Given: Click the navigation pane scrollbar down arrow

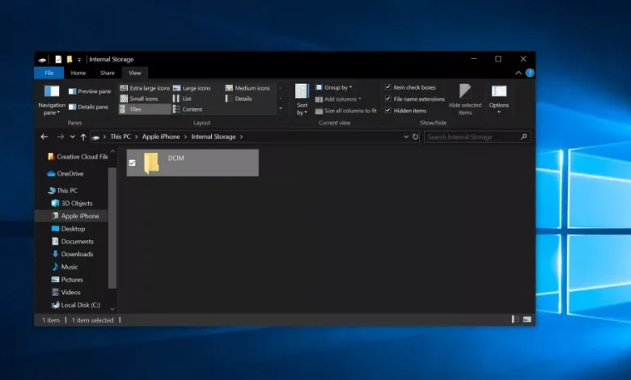Looking at the screenshot, I should [x=112, y=309].
